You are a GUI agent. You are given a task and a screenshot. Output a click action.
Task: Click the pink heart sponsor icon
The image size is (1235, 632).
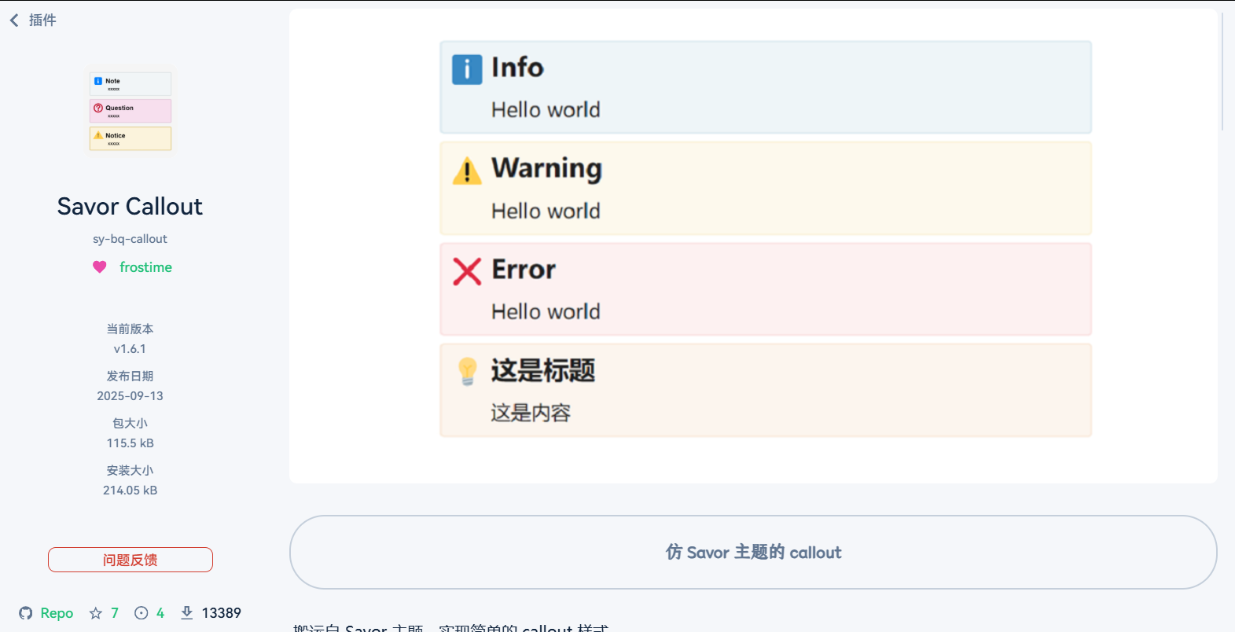[100, 267]
